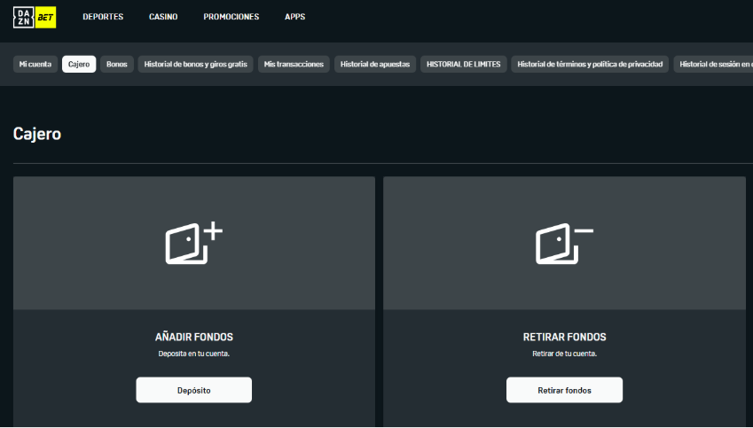Open the Historial de sesión tab
This screenshot has height=428, width=753.
[713, 65]
